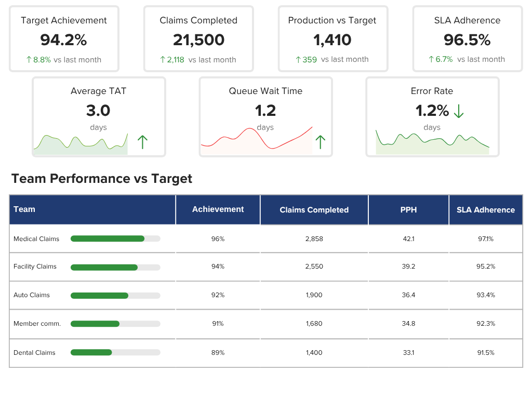Click the 34.8 PPH cell
The width and height of the screenshot is (532, 399).
(x=408, y=324)
